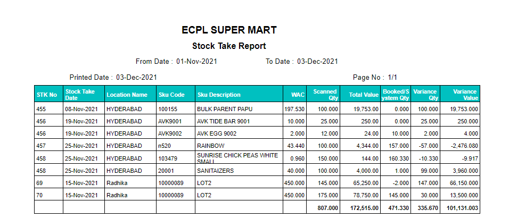Image resolution: width=509 pixels, height=218 pixels.
Task: Select the Total Value column header
Action: pos(360,95)
